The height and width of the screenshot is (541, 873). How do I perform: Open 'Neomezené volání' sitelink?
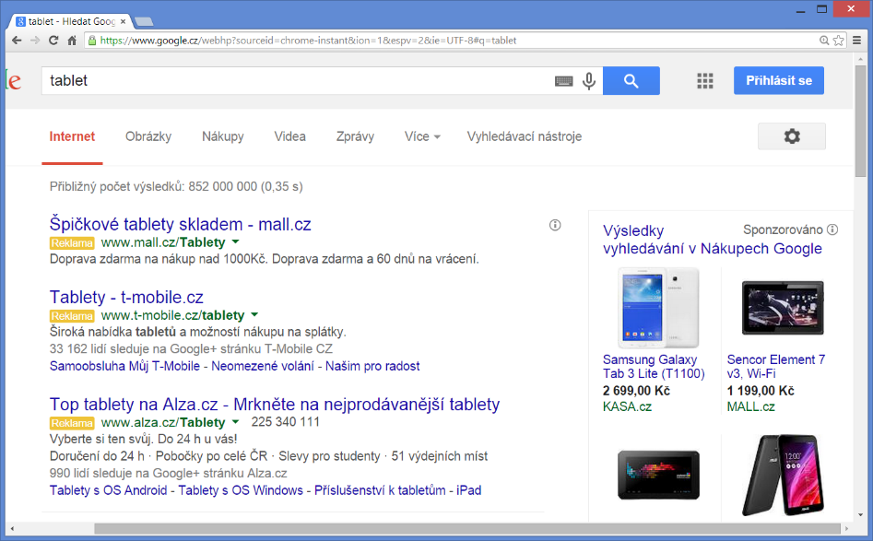262,366
